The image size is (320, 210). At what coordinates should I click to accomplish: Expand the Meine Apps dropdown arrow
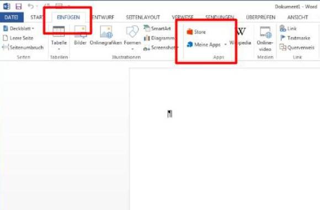click(226, 45)
